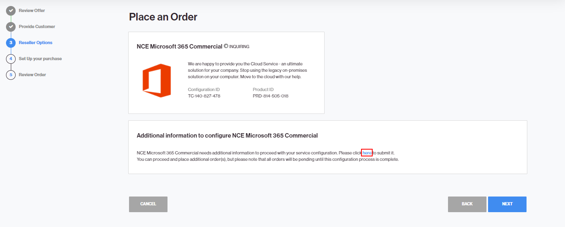The height and width of the screenshot is (227, 565).
Task: Jump to Set Up your purchase step
Action: [40, 59]
